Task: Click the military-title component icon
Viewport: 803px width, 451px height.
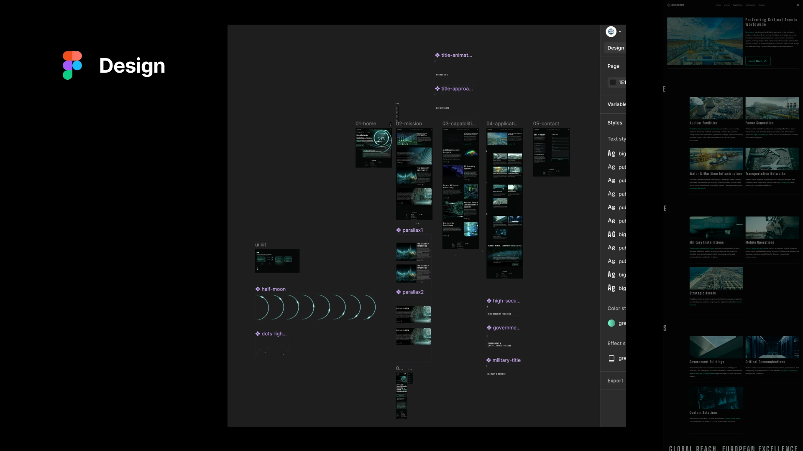Action: 488,360
